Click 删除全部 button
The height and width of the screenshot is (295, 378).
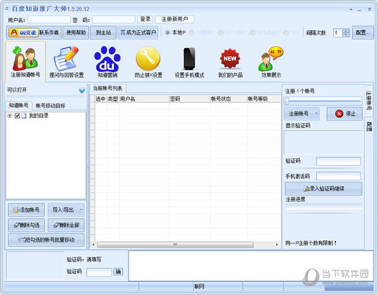[x=66, y=225]
